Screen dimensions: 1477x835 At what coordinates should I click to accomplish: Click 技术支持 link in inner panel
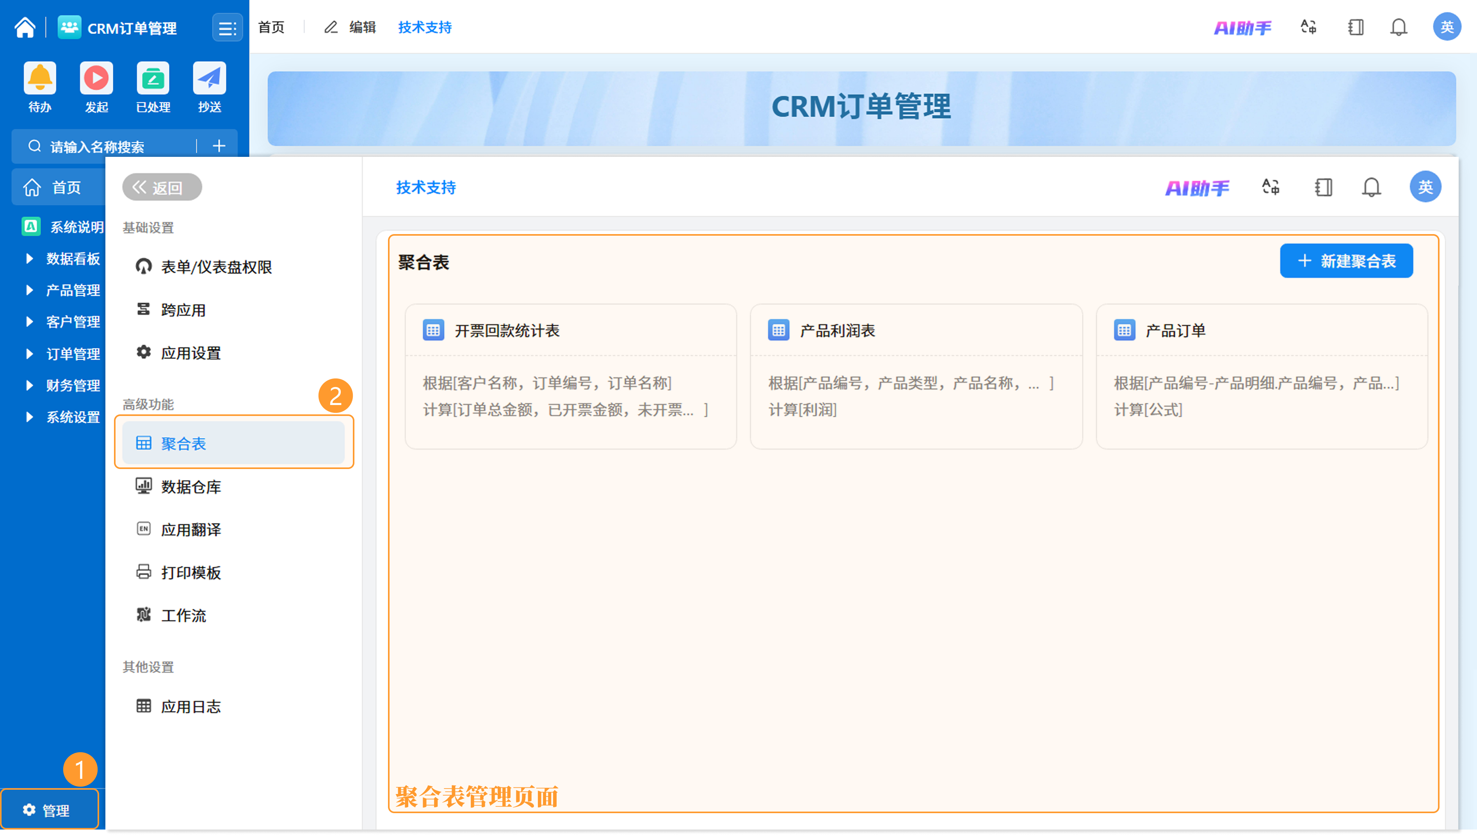(x=426, y=188)
